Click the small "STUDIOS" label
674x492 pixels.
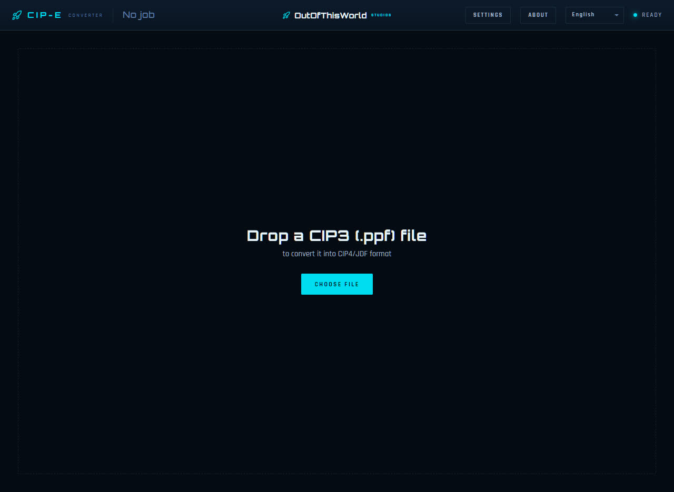pyautogui.click(x=381, y=15)
